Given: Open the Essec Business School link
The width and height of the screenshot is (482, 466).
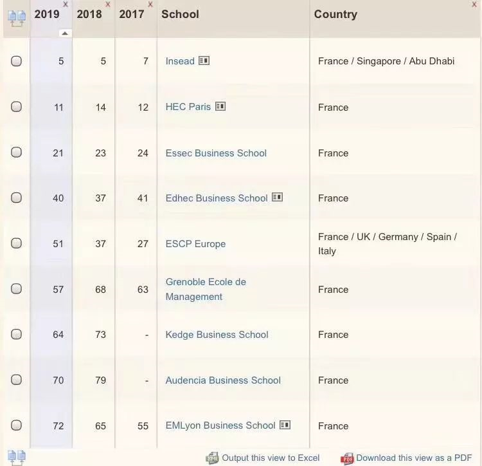Looking at the screenshot, I should (216, 153).
